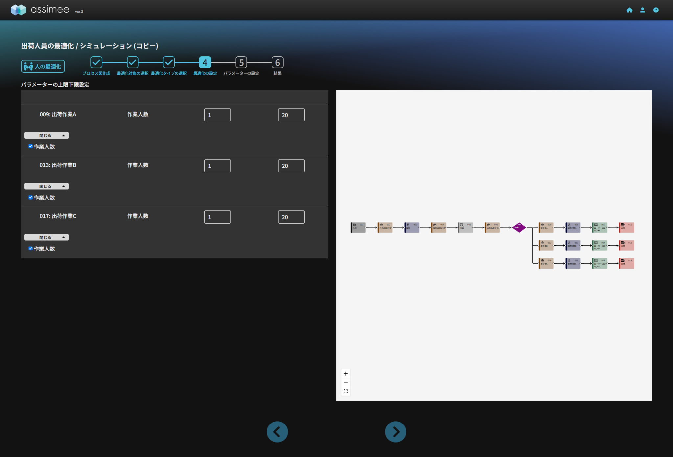This screenshot has width=673, height=457.
Task: Collapse 閉じる for 009 出荷作業A
Action: [46, 135]
